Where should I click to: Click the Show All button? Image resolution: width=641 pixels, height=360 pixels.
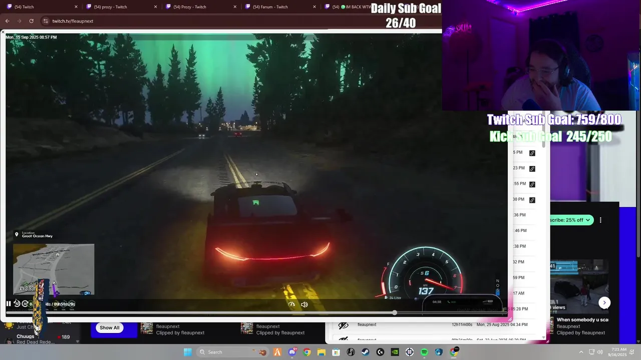click(109, 328)
